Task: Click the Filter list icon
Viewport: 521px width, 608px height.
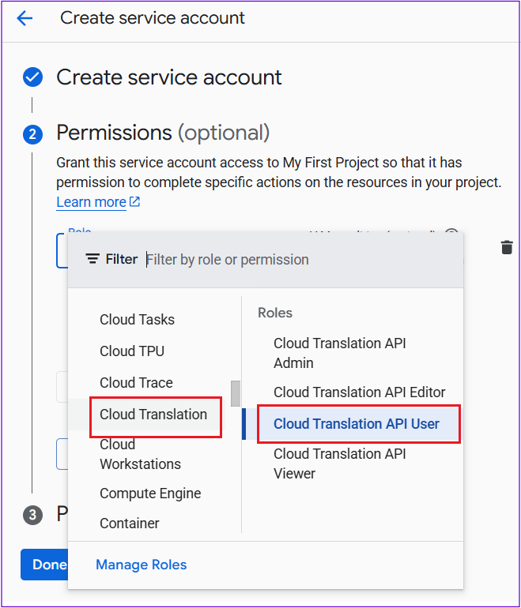Action: click(x=92, y=259)
